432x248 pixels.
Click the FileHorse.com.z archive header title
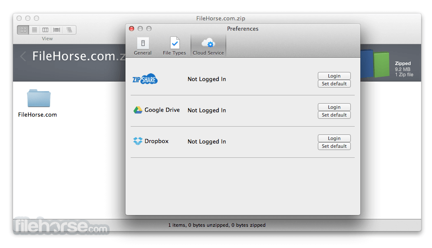(x=79, y=56)
